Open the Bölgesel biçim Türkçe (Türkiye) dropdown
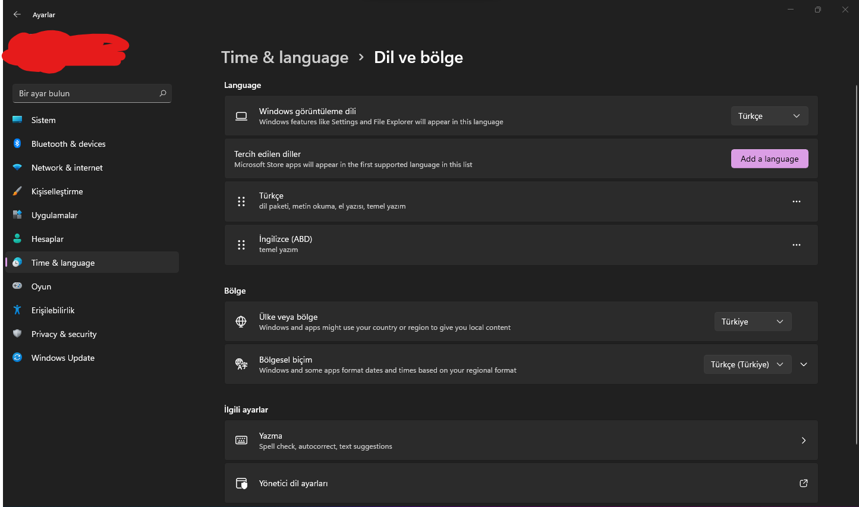 point(747,364)
